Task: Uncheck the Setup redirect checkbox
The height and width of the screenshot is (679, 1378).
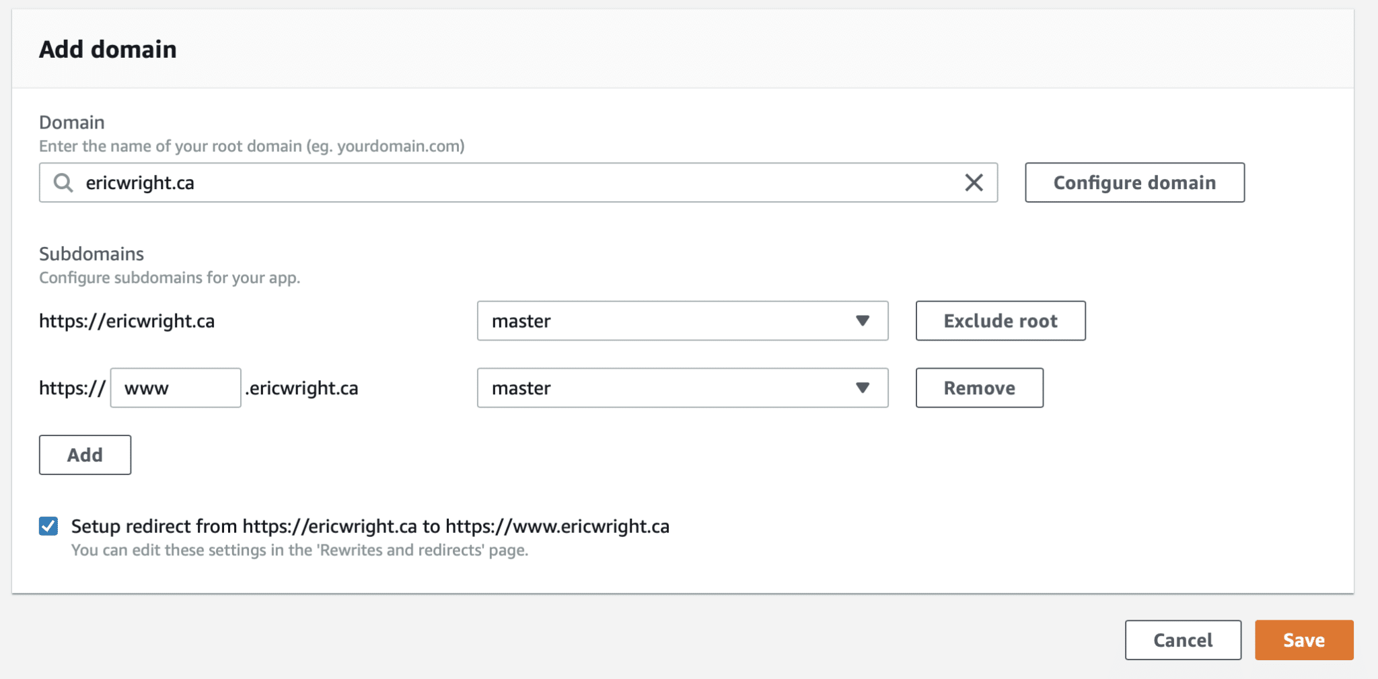Action: click(48, 526)
